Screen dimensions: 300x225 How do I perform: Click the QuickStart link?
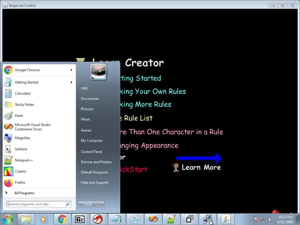tap(134, 169)
